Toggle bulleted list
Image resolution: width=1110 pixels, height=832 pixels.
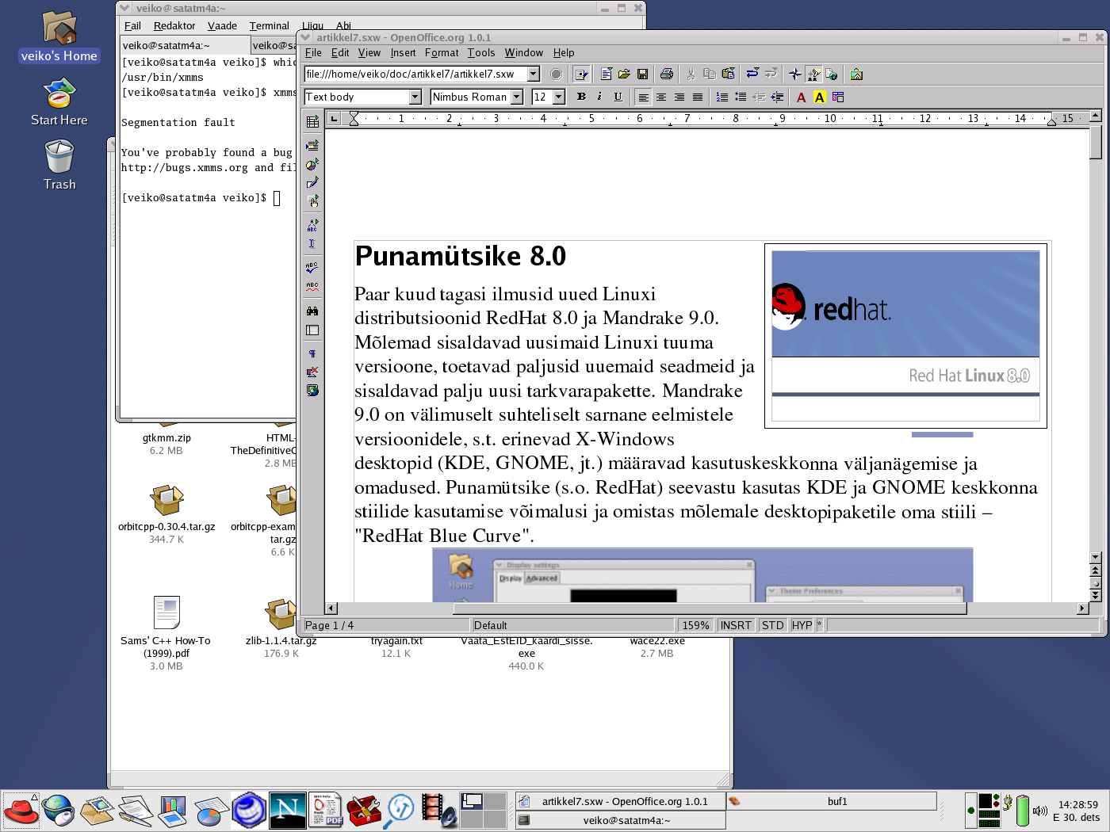tap(741, 97)
